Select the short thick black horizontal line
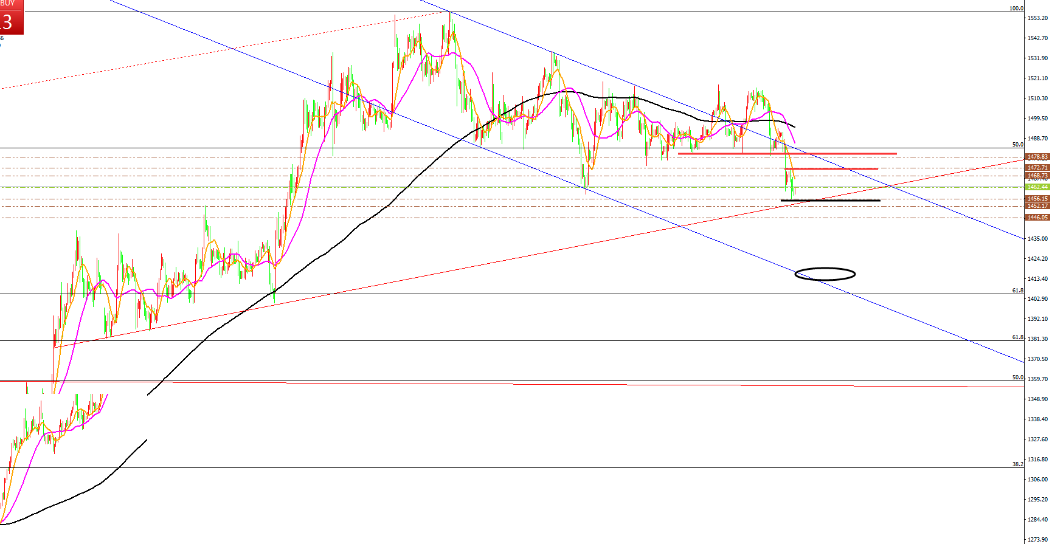 [x=830, y=201]
